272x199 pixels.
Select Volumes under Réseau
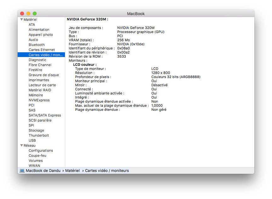coord(36,161)
